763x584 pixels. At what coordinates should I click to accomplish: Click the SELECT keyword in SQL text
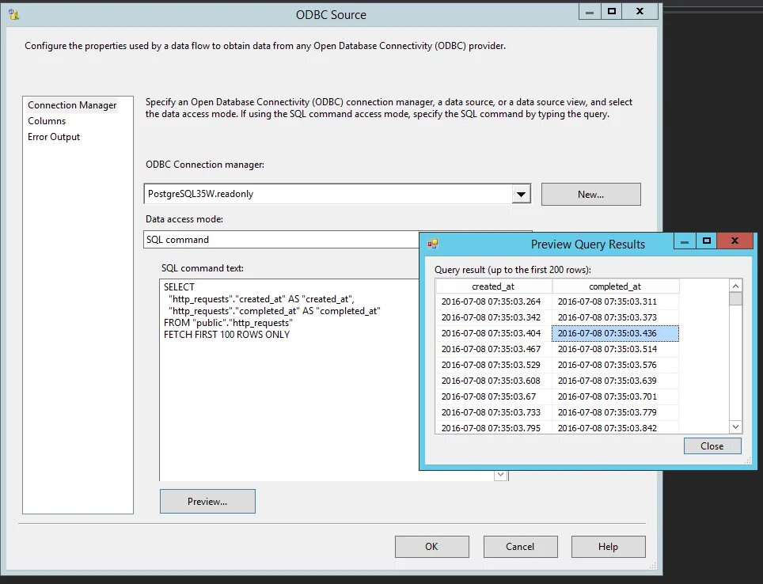[179, 287]
